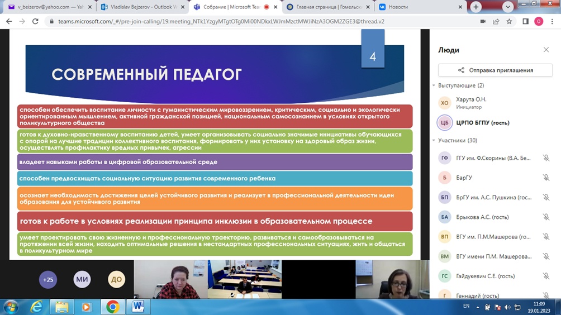The height and width of the screenshot is (315, 561).
Task: Switch to the Yahoo mail tab
Action: (47, 7)
